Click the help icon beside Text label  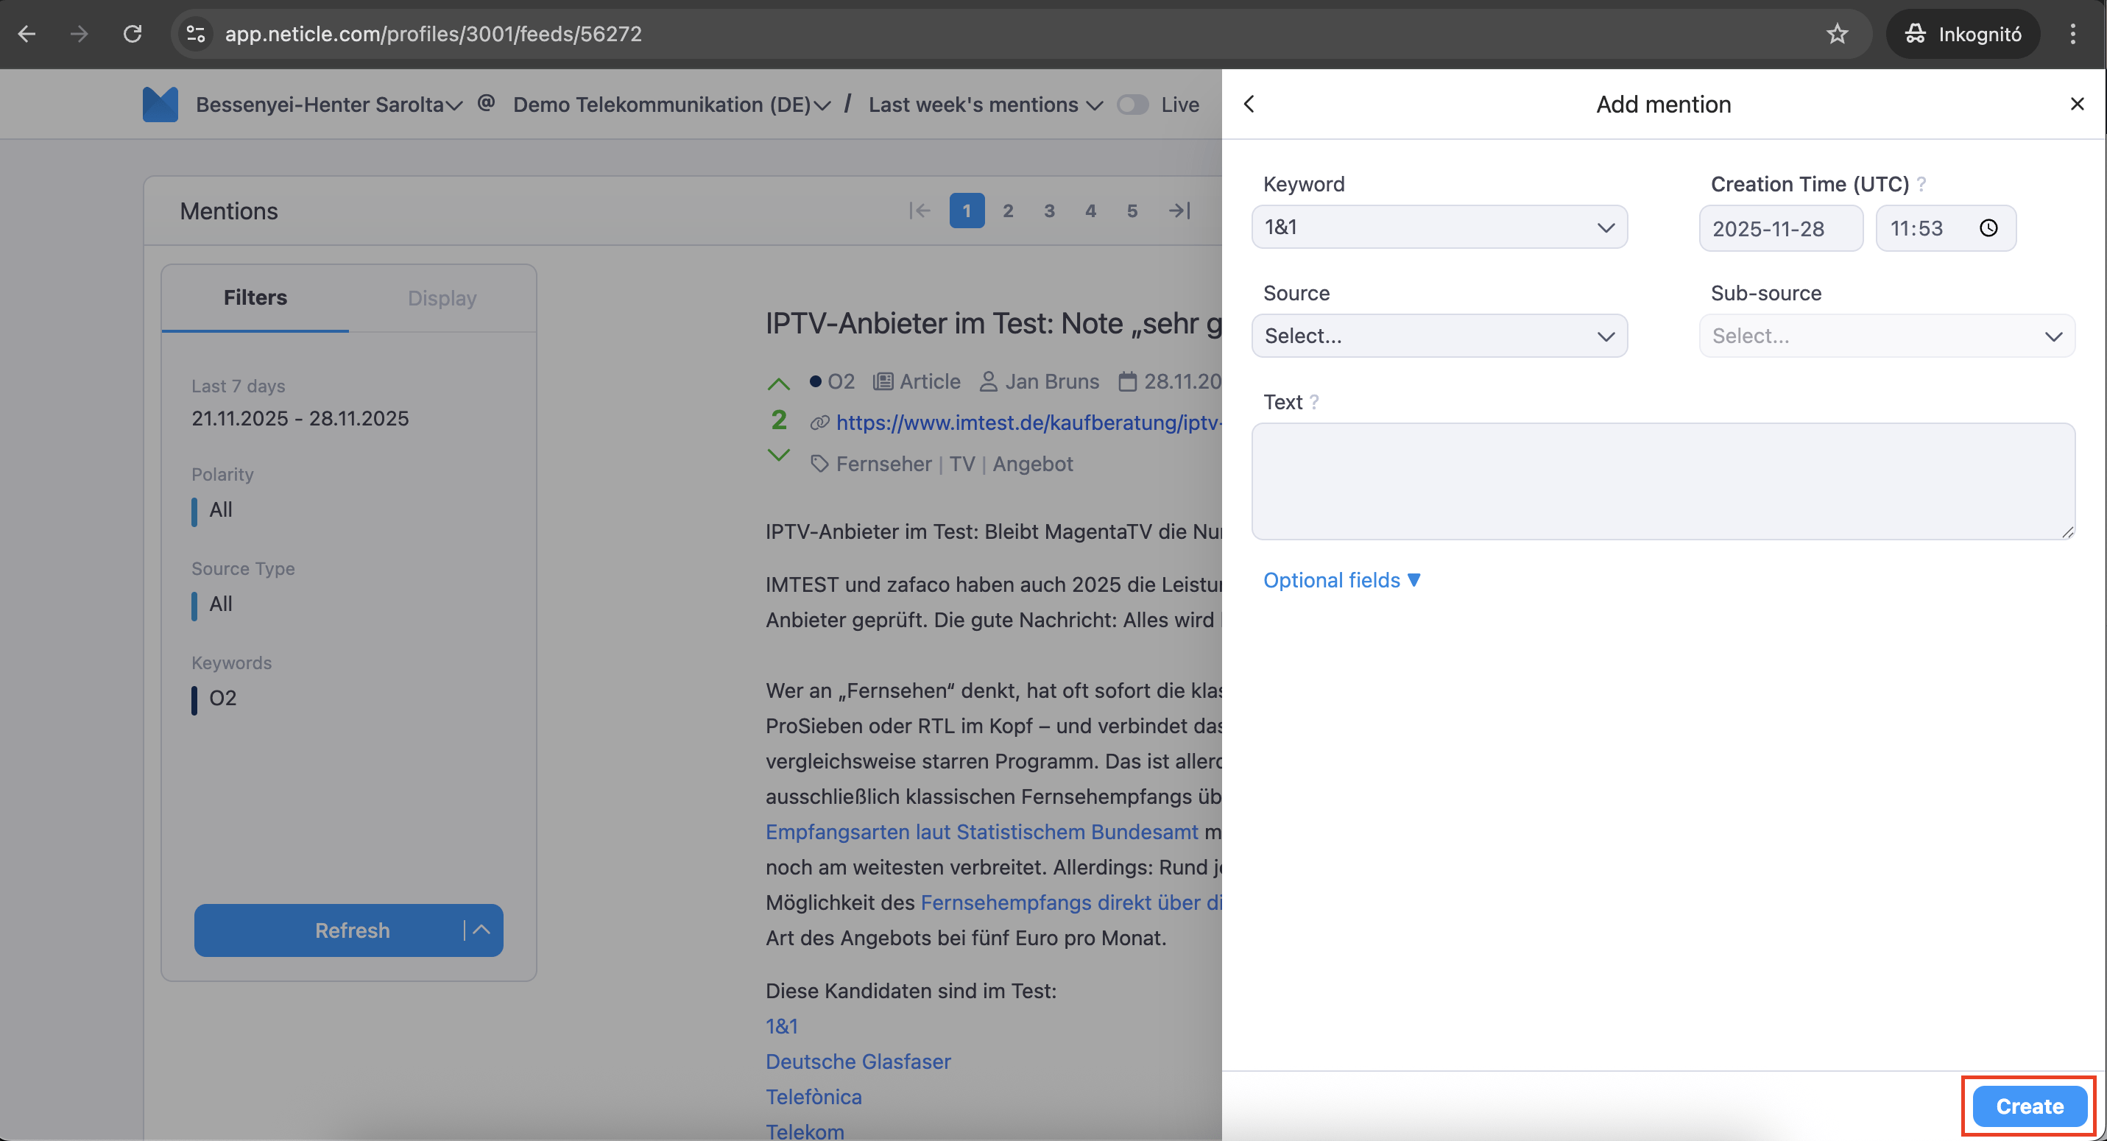click(1314, 403)
